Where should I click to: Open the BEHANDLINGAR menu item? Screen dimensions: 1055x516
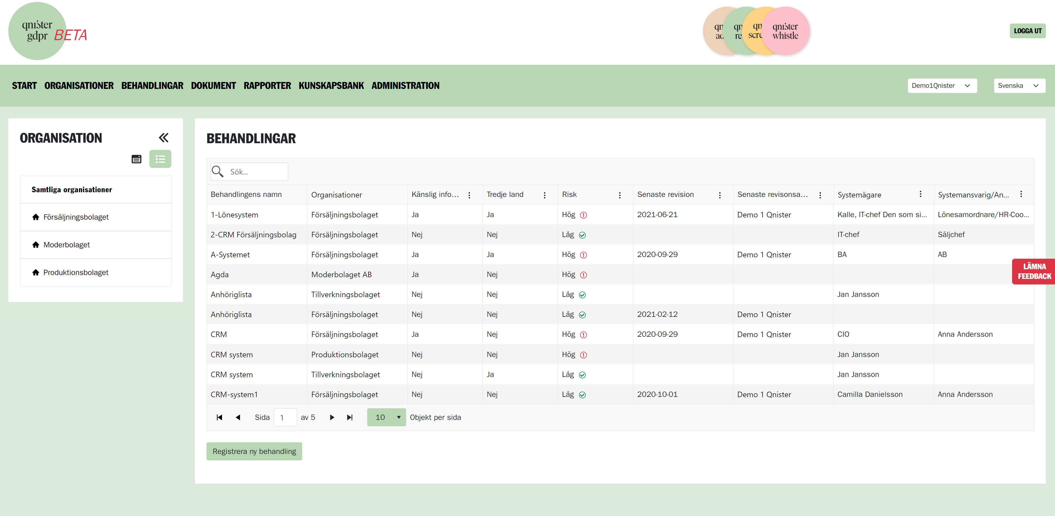pyautogui.click(x=152, y=86)
